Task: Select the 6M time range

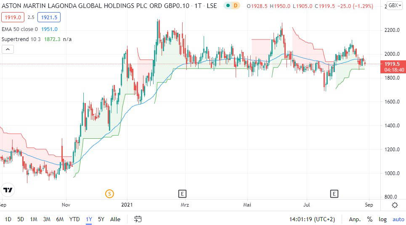Action: tap(60, 219)
